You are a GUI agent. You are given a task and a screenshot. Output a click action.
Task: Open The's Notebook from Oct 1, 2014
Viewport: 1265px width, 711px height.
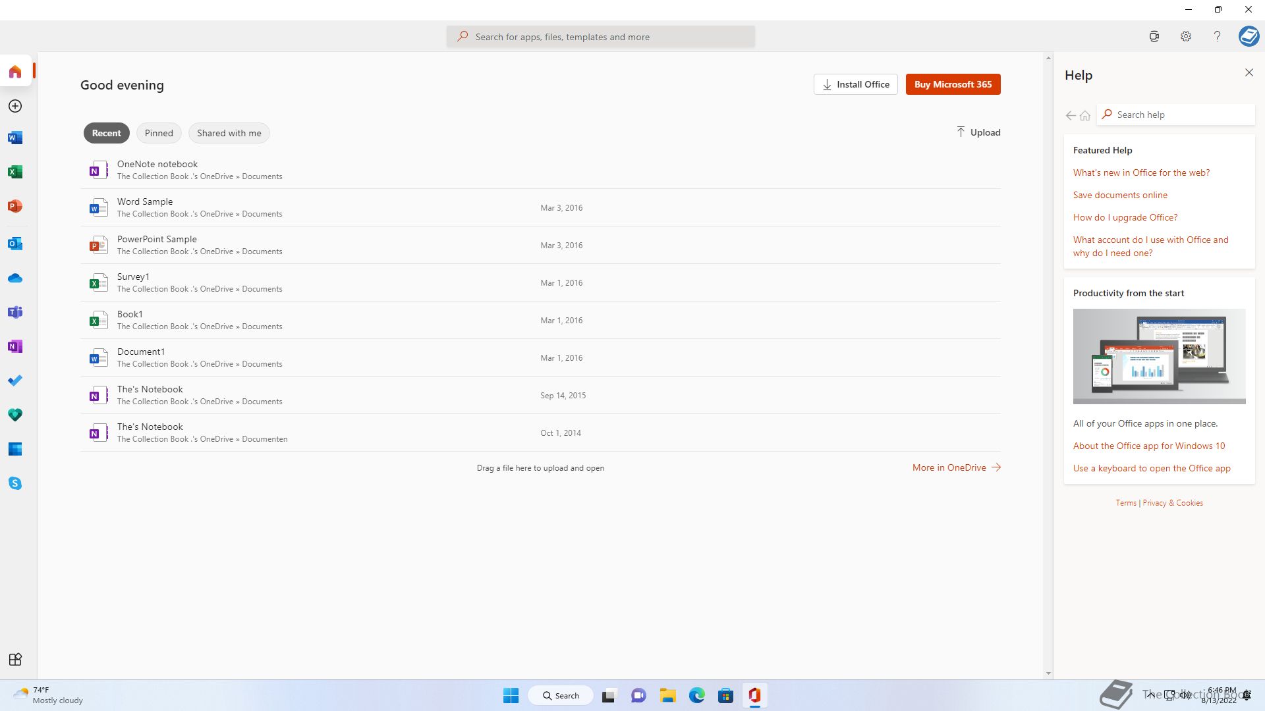(x=540, y=433)
